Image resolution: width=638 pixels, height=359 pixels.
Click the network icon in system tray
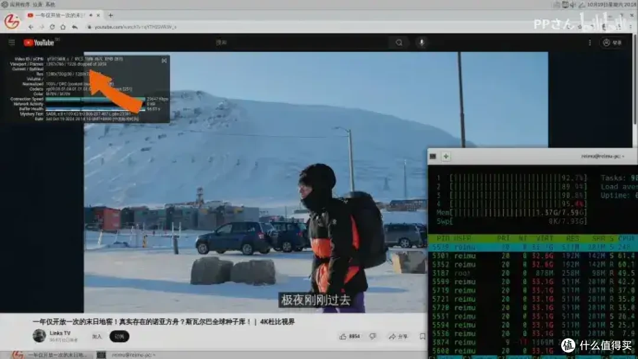581,5
